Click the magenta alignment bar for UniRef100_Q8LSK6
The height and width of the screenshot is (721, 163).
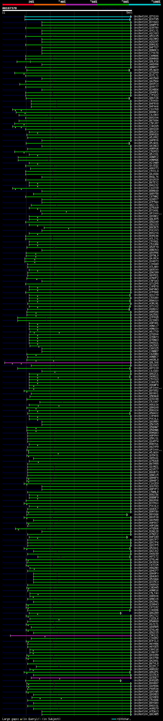pos(68,363)
